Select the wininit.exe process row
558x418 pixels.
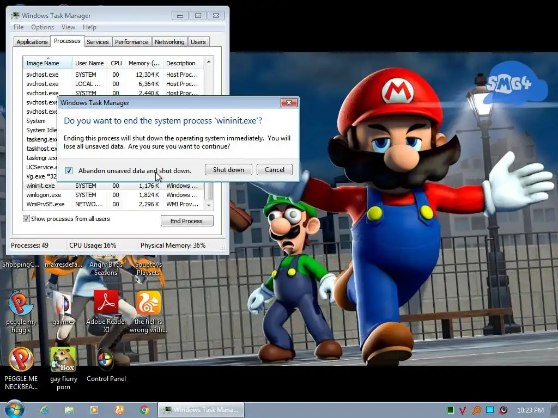[113, 186]
